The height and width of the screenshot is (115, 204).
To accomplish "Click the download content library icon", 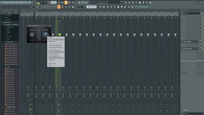I will point(150,3).
